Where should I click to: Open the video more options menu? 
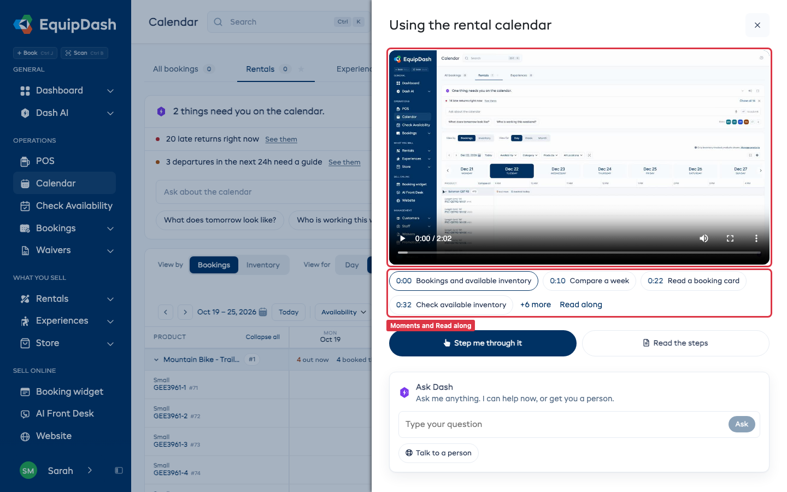coord(756,238)
